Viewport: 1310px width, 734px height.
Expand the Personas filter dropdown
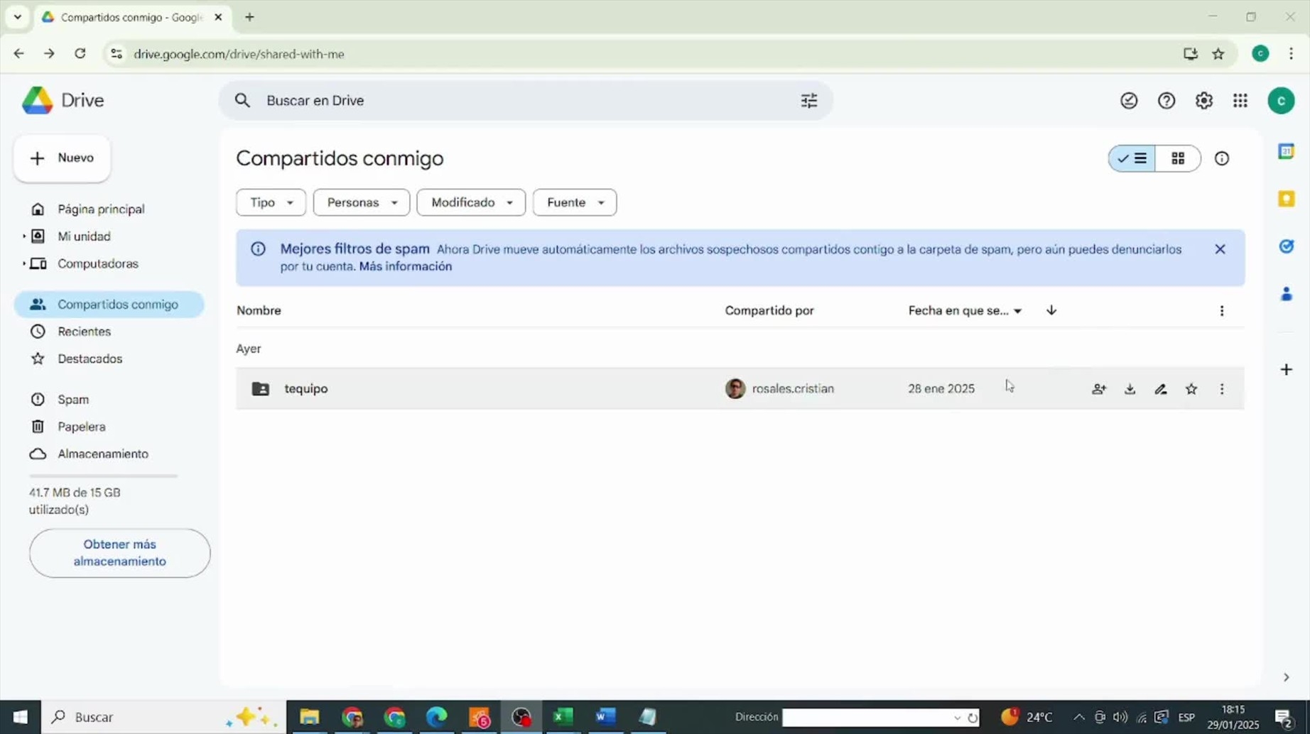click(361, 202)
